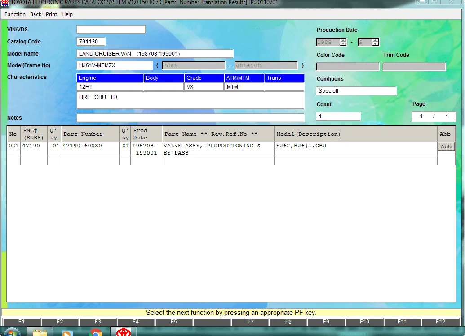Click the F7 function key button

[x=250, y=322]
